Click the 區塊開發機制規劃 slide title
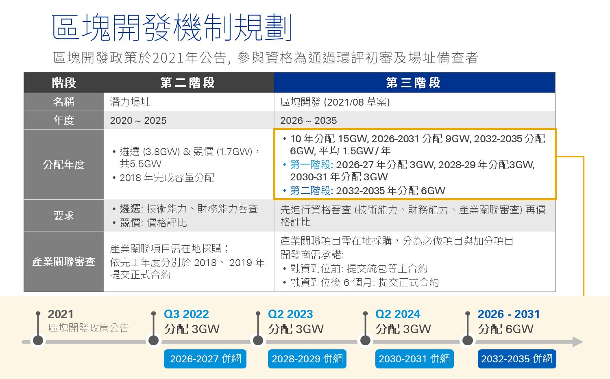Screen dimensions: 610x379 point(172,28)
